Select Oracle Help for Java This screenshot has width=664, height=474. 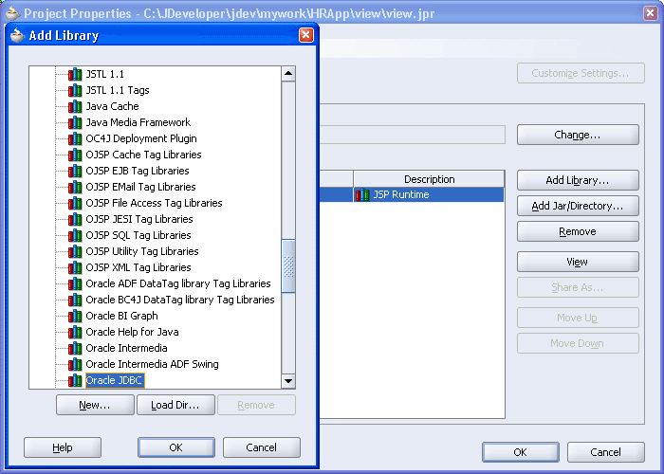coord(132,332)
